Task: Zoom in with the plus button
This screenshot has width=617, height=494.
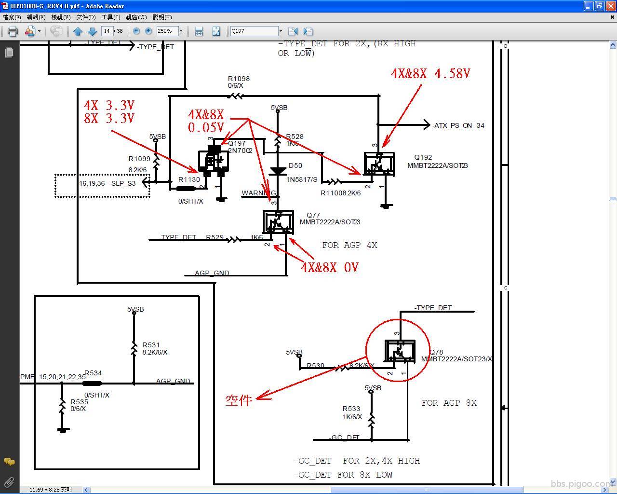Action: click(x=148, y=31)
